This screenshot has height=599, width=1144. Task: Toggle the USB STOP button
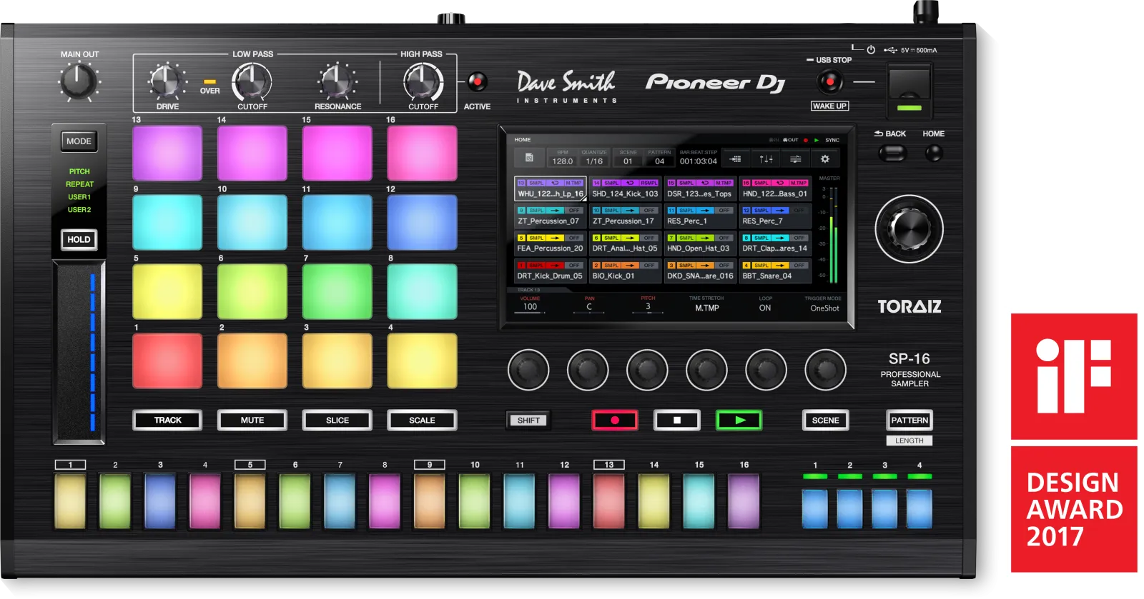click(829, 82)
